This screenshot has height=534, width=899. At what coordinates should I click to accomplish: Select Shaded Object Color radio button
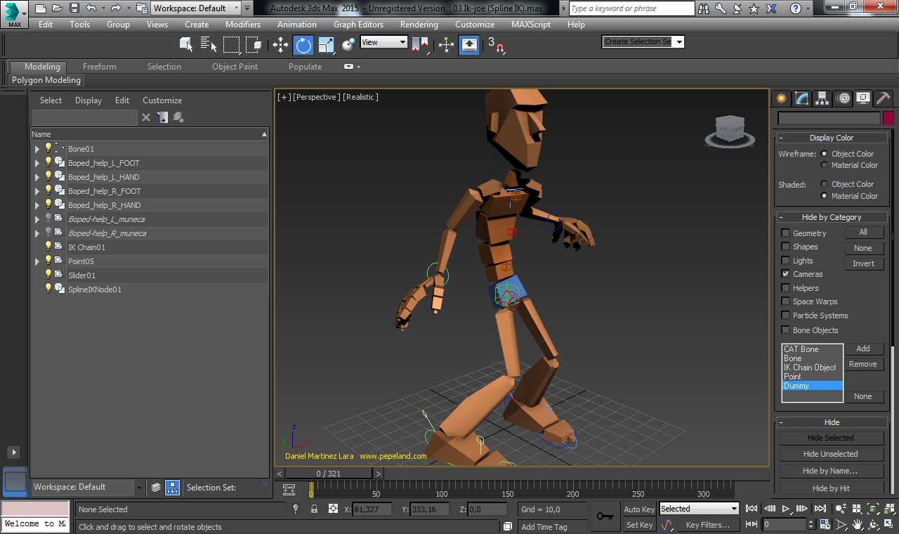click(825, 184)
